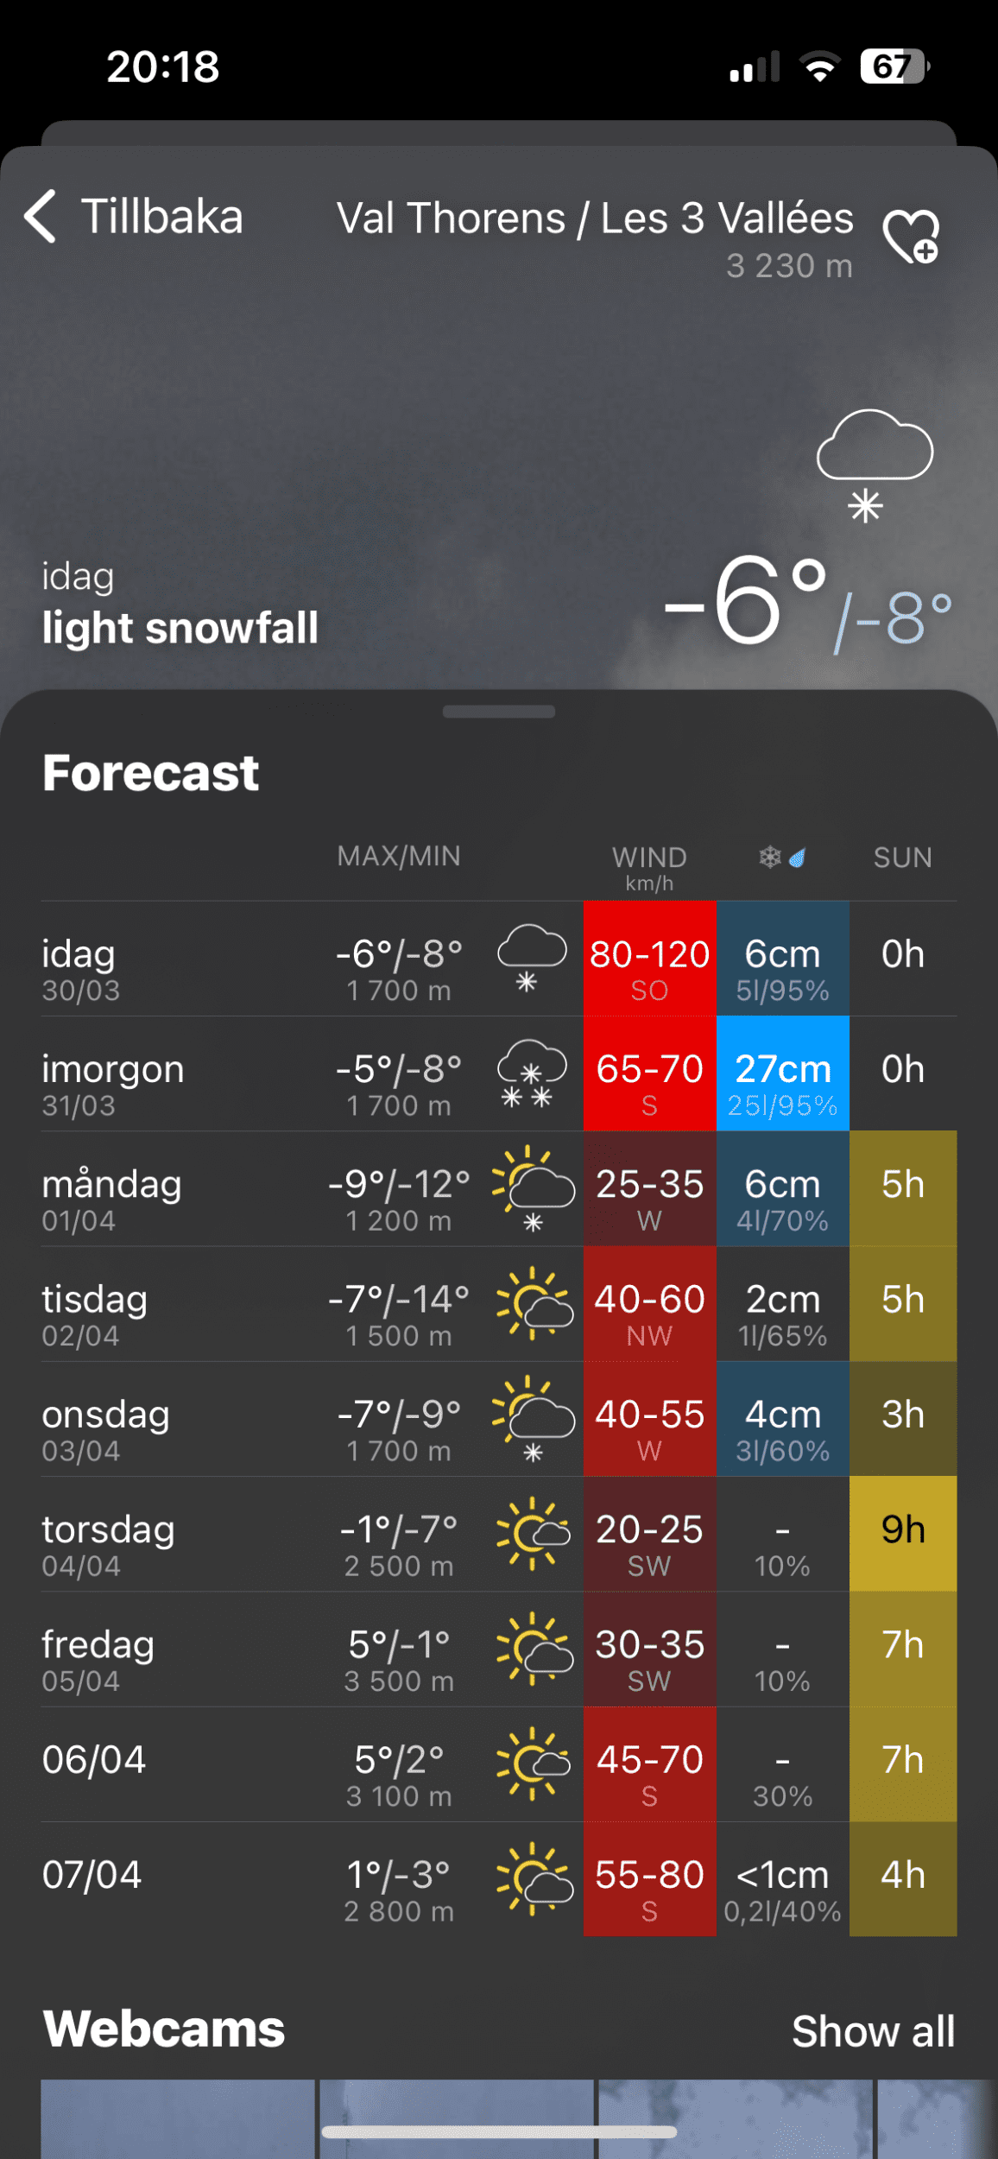Tap the sun-and-cloud icon for fredag
The height and width of the screenshot is (2159, 998).
pyautogui.click(x=533, y=1648)
